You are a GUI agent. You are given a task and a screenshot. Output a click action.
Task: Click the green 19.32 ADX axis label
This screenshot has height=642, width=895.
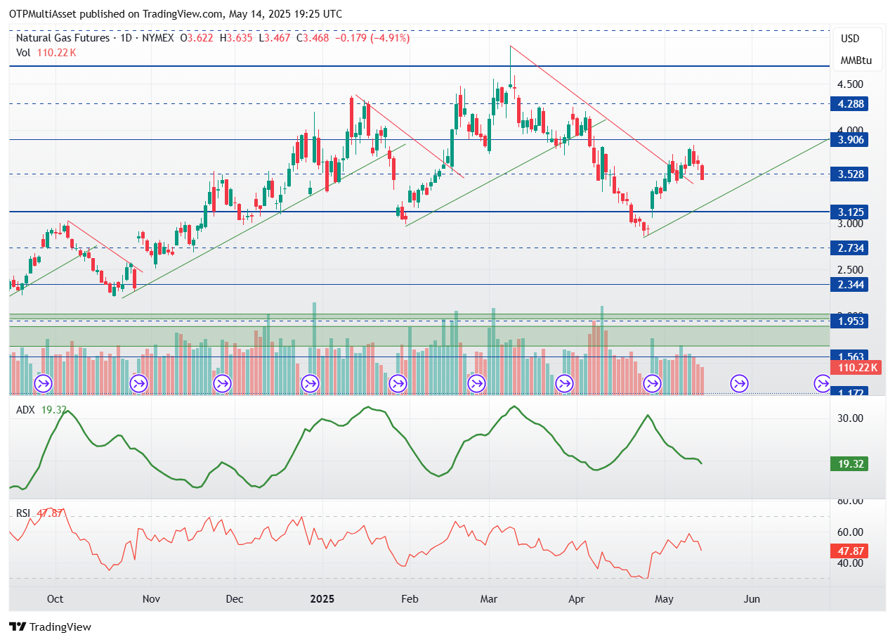tap(850, 464)
